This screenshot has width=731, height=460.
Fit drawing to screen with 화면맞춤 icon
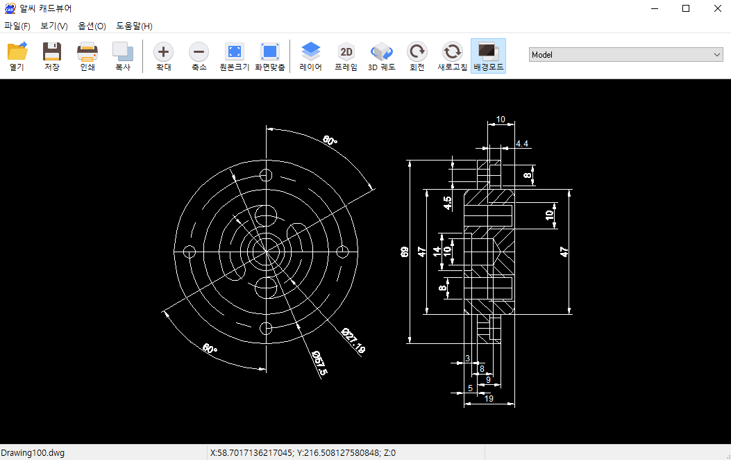coord(270,56)
